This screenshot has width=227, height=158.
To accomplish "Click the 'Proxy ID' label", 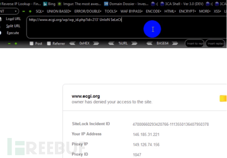I will click(80, 154).
